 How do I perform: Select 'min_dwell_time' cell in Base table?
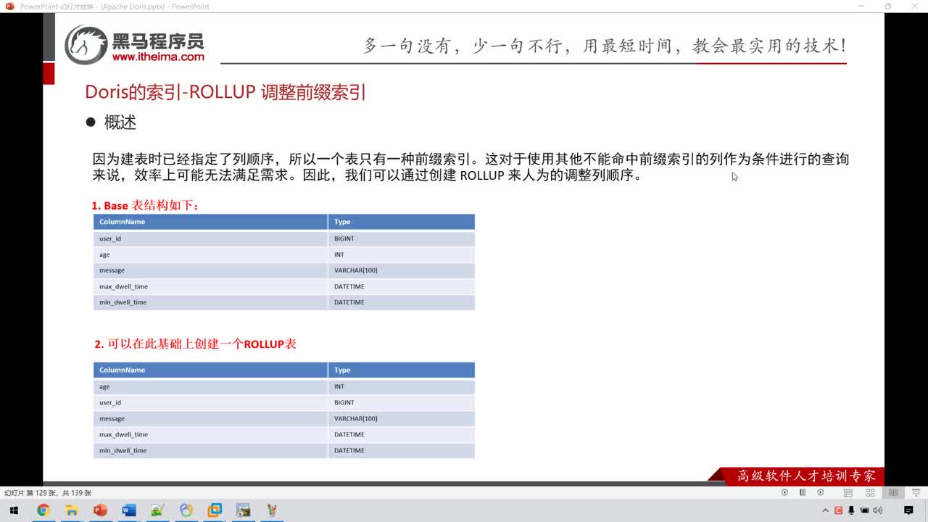(210, 302)
